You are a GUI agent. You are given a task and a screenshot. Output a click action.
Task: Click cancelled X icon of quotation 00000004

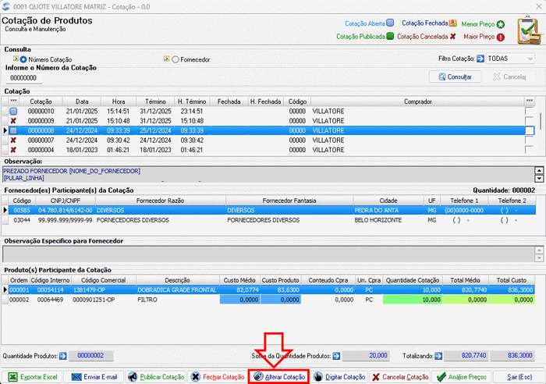13,150
